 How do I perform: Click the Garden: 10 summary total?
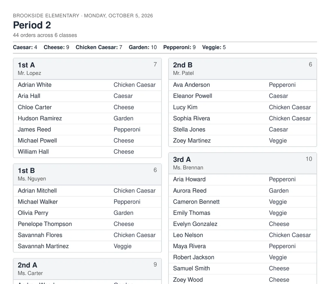point(143,47)
